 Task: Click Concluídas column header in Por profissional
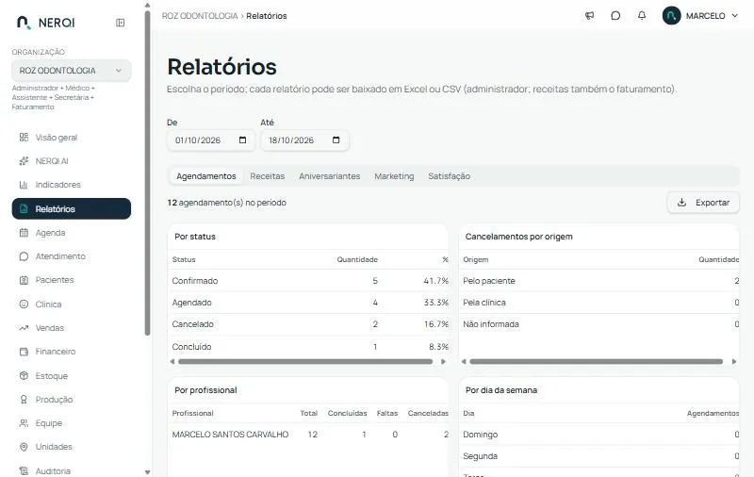click(347, 413)
